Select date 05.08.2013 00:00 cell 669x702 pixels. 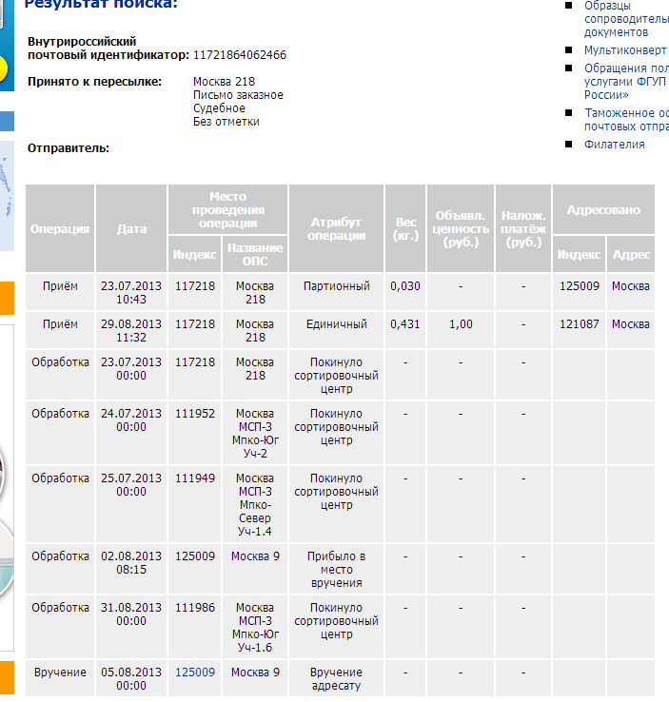coord(131,678)
